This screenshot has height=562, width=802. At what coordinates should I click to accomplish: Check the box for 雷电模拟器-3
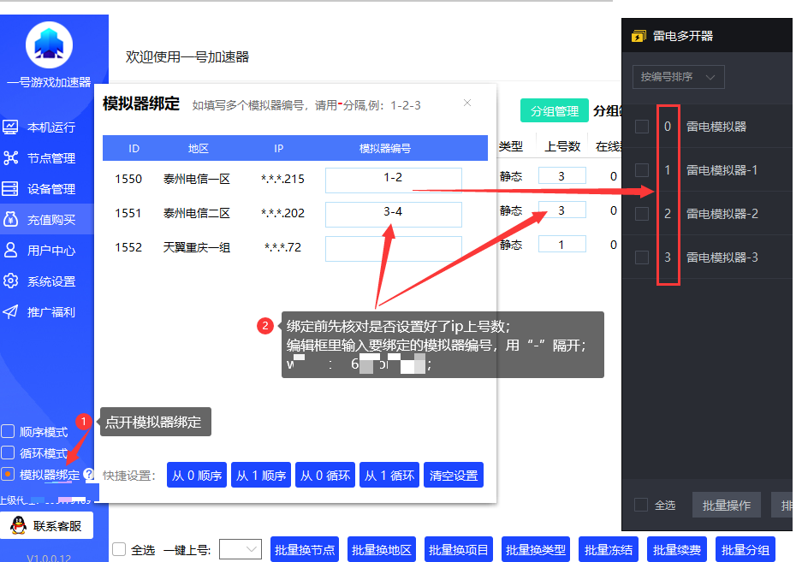coord(641,257)
